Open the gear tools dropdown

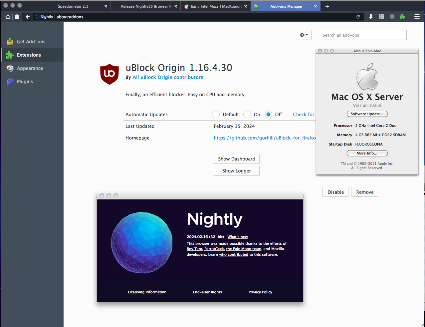(x=304, y=35)
